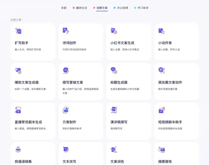Image resolution: width=209 pixels, height=165 pixels.
Task: Switch to the 趣味生活 tab
Action: tap(81, 8)
